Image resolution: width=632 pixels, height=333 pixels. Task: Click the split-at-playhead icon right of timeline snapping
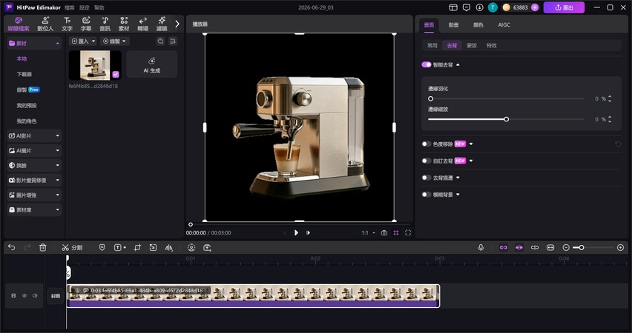(535, 247)
